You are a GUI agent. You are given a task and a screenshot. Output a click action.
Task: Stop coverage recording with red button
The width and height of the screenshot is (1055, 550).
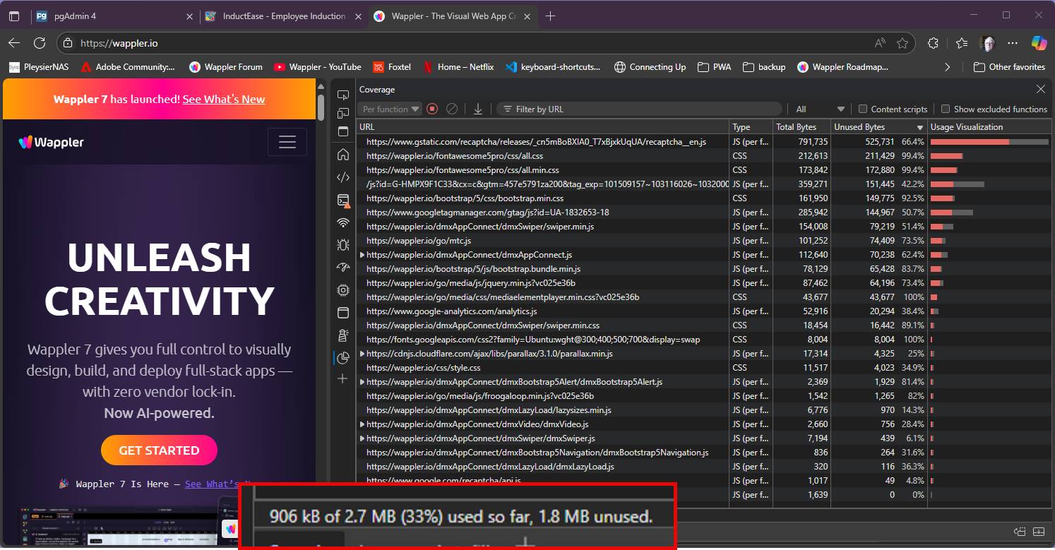(x=432, y=109)
